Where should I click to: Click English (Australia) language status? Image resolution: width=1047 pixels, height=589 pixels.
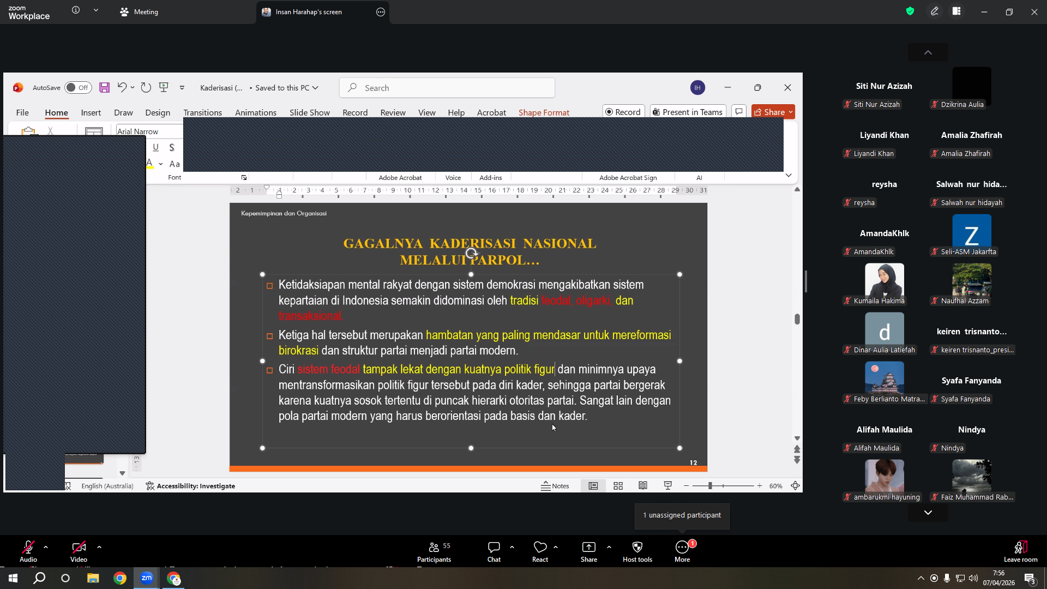(x=107, y=486)
